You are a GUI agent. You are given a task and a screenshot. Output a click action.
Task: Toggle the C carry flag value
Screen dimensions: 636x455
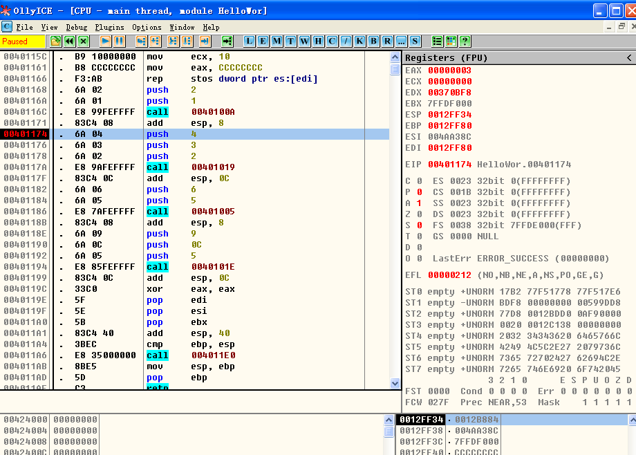[420, 181]
